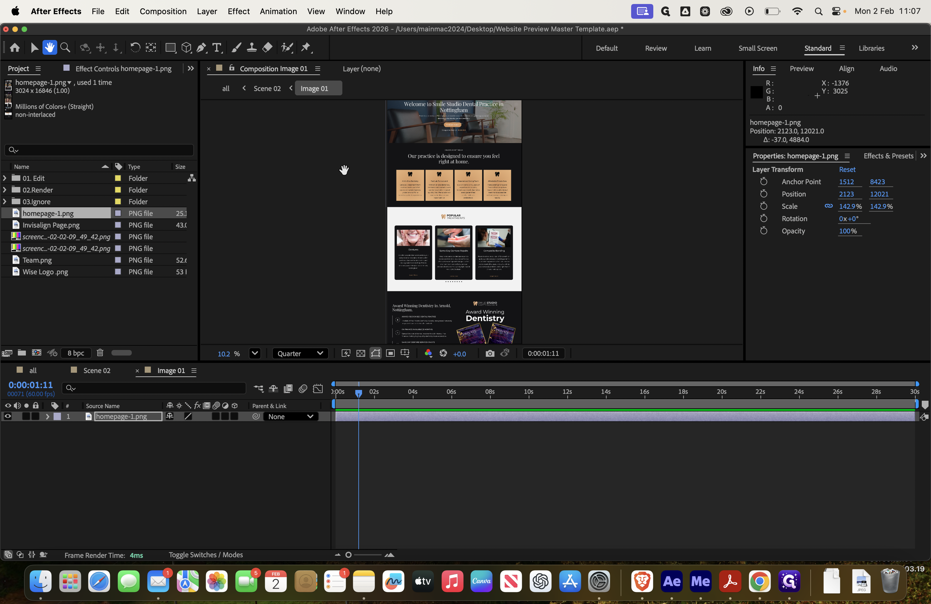Open the magnification ratio dropdown

[x=254, y=353]
